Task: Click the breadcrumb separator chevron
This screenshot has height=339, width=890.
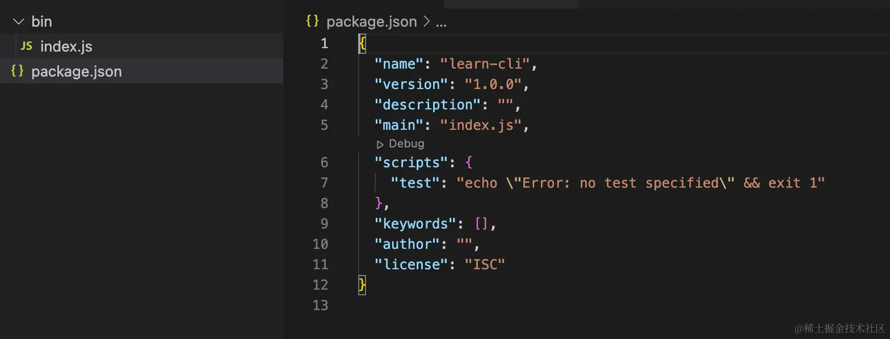Action: pyautogui.click(x=426, y=23)
